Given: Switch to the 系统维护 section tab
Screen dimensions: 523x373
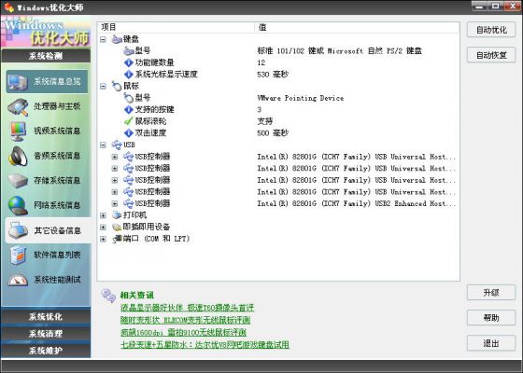Looking at the screenshot, I should 46,351.
